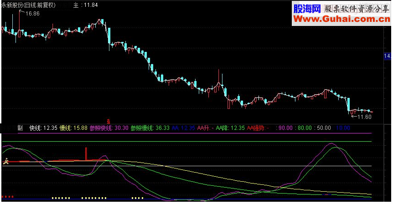Click the blue price tag on right axis
This screenshot has height=204, width=393.
pos(387,56)
